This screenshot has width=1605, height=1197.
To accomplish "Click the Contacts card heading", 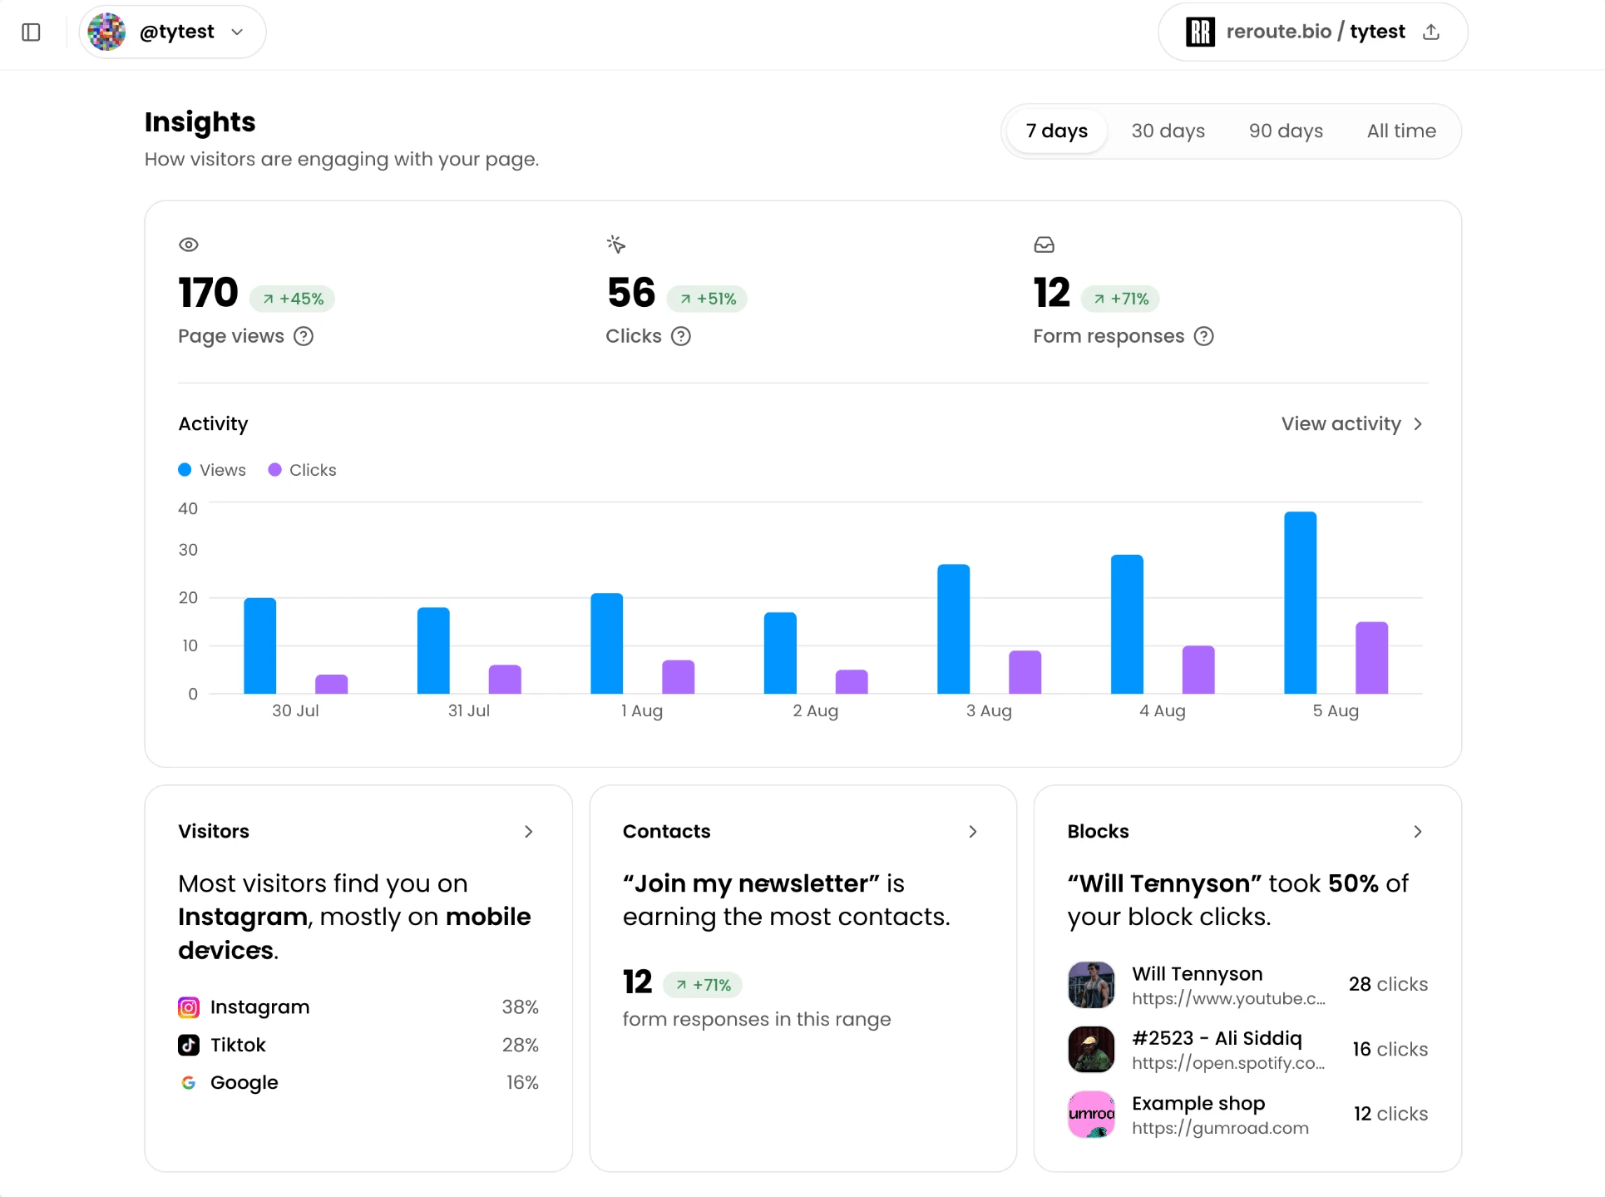I will pyautogui.click(x=666, y=832).
